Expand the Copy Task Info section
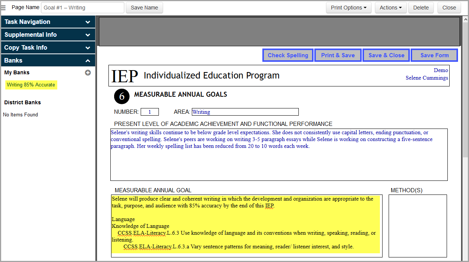This screenshot has width=469, height=262. click(48, 48)
